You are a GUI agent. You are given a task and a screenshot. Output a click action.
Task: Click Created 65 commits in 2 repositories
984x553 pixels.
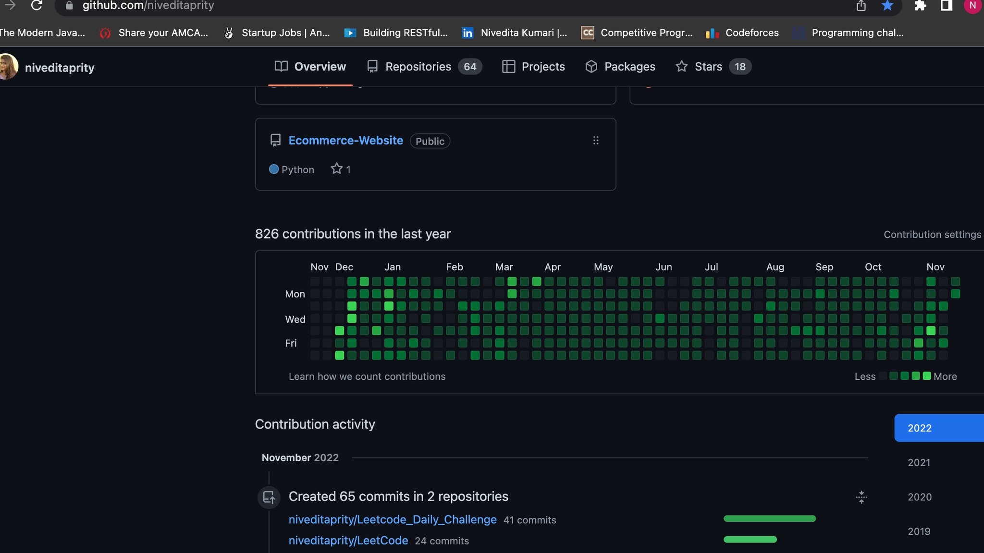(398, 496)
